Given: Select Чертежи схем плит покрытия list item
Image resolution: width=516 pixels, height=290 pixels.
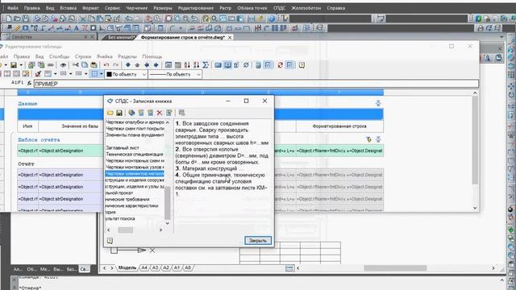Looking at the screenshot, I should click(135, 129).
